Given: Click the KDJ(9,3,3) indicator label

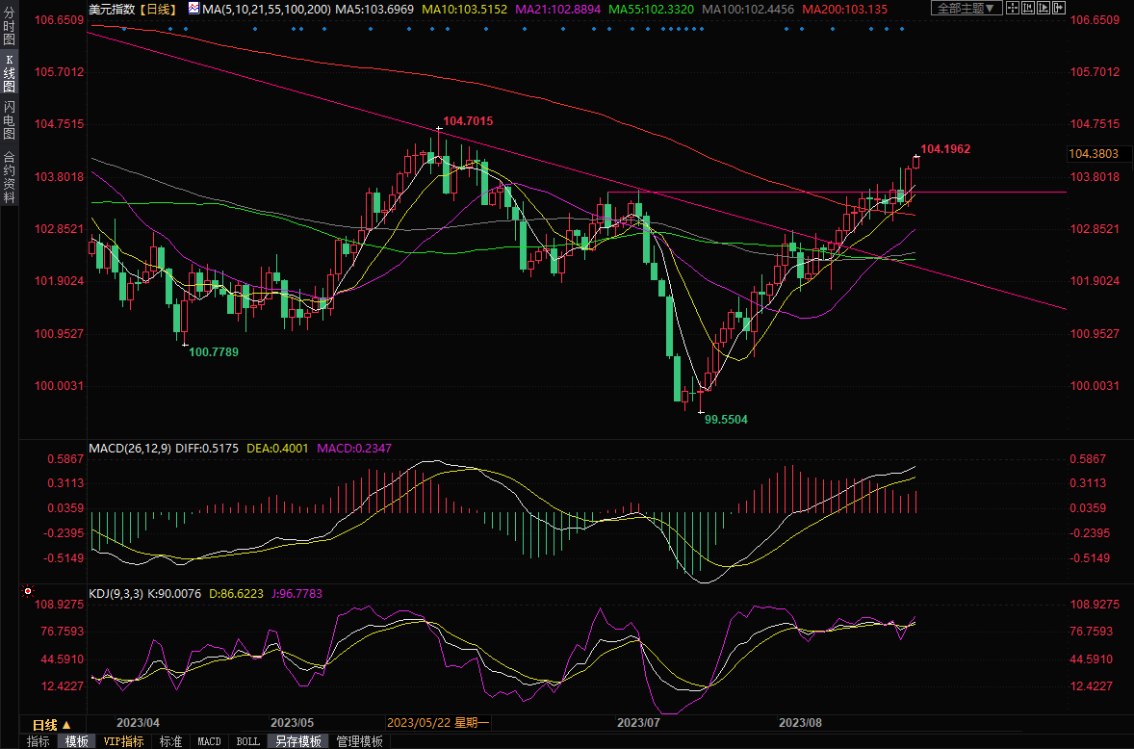Looking at the screenshot, I should (x=116, y=594).
